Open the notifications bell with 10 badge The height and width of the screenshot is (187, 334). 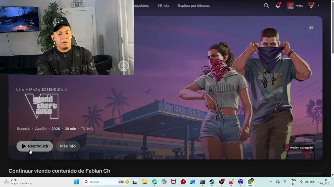click(x=278, y=5)
